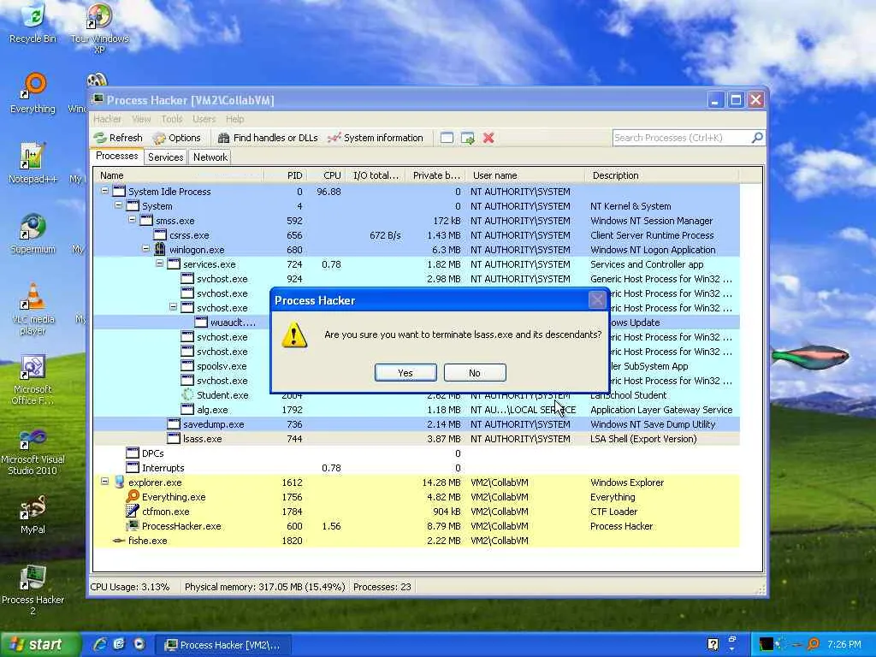The height and width of the screenshot is (657, 876).
Task: Open the Tour Windows XP desktop icon
Action: [x=99, y=28]
